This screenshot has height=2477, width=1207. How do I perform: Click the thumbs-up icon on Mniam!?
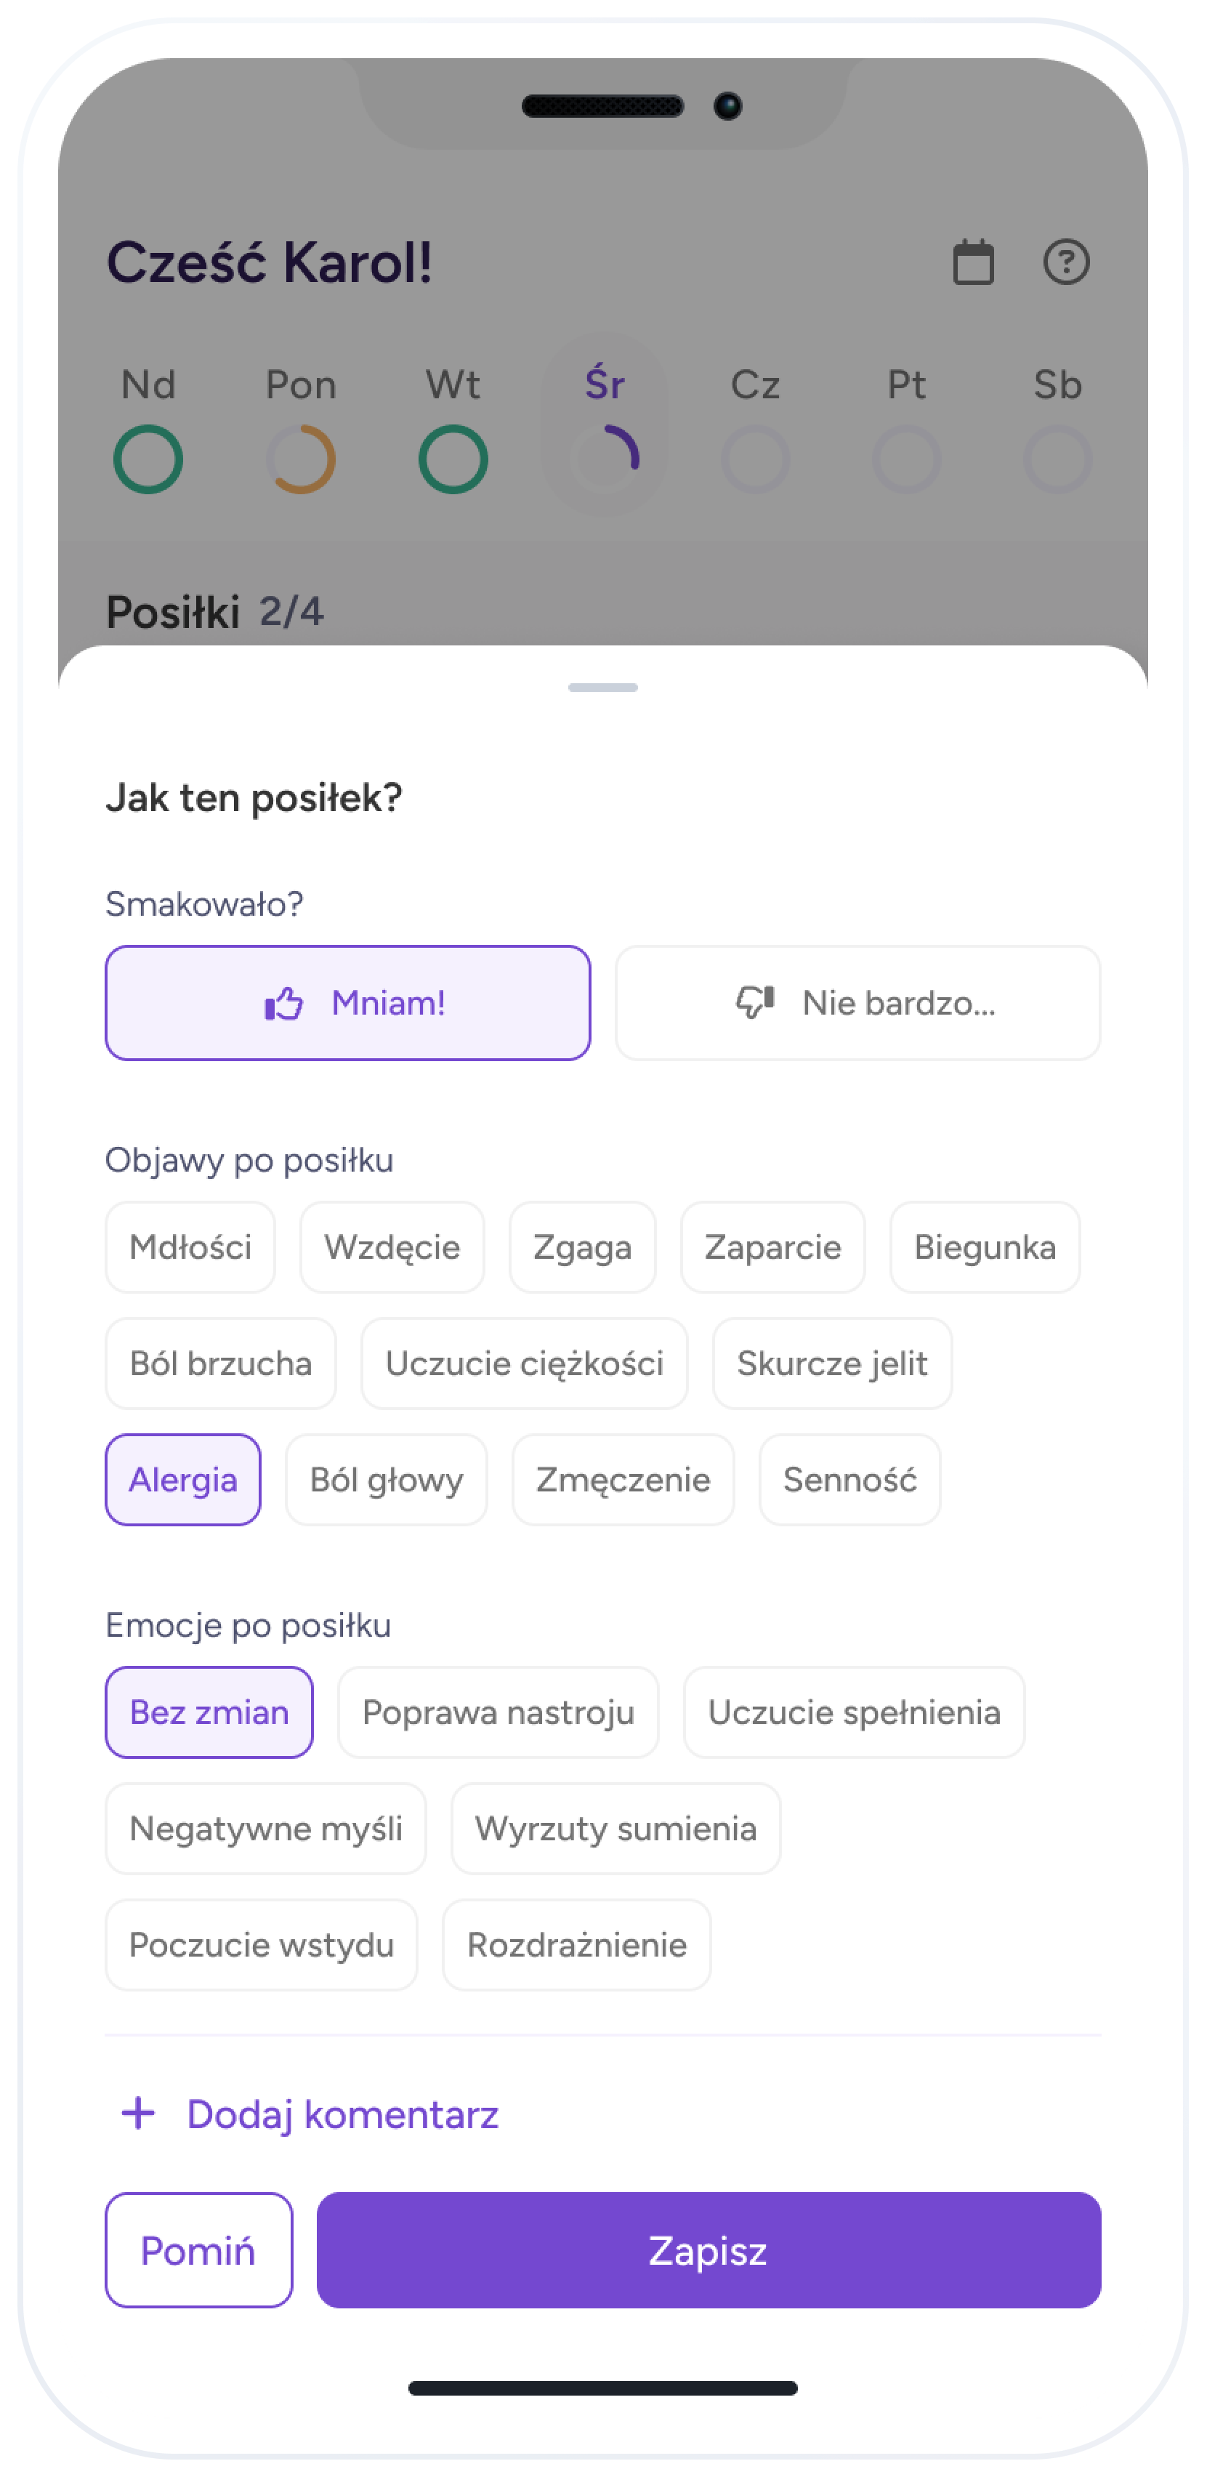coord(283,1004)
